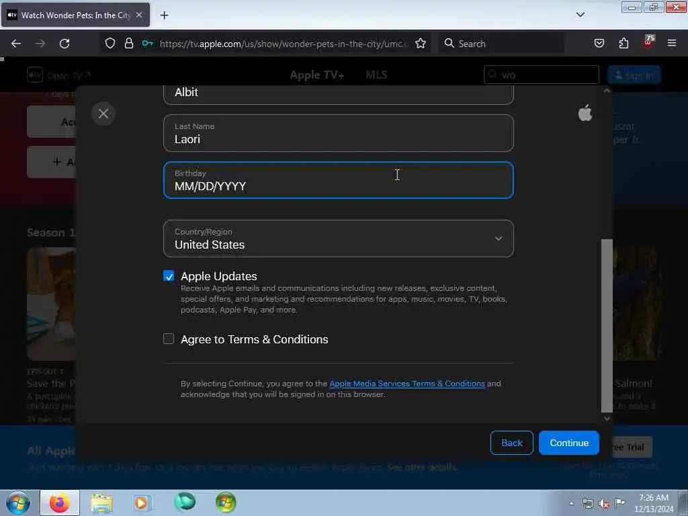Click the browser Search box
The height and width of the screenshot is (516, 688).
[501, 44]
